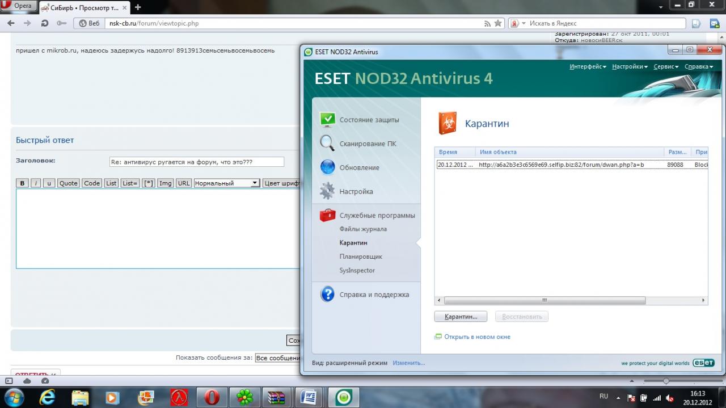This screenshot has width=726, height=408.
Task: Open WinRAR from the taskbar
Action: point(277,397)
